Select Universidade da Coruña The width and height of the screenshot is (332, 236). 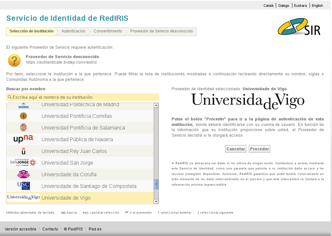click(80, 174)
